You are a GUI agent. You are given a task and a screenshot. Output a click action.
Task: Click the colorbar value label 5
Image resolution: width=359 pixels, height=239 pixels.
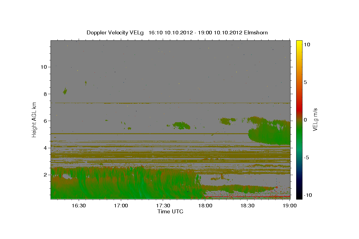[305, 82]
